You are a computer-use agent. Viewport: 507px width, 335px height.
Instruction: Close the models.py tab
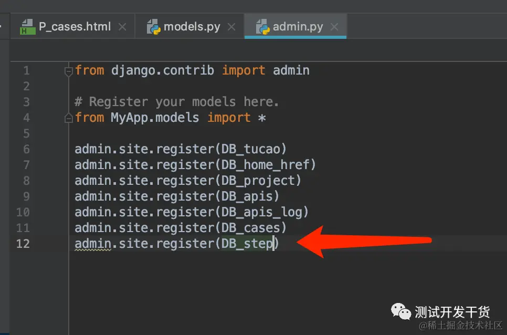click(x=231, y=27)
